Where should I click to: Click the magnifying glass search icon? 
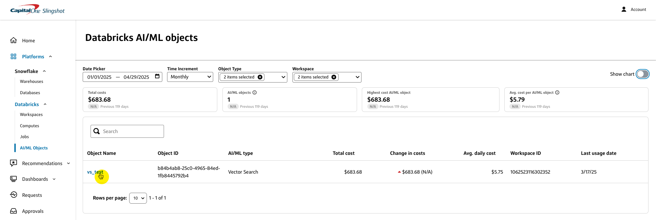click(97, 131)
